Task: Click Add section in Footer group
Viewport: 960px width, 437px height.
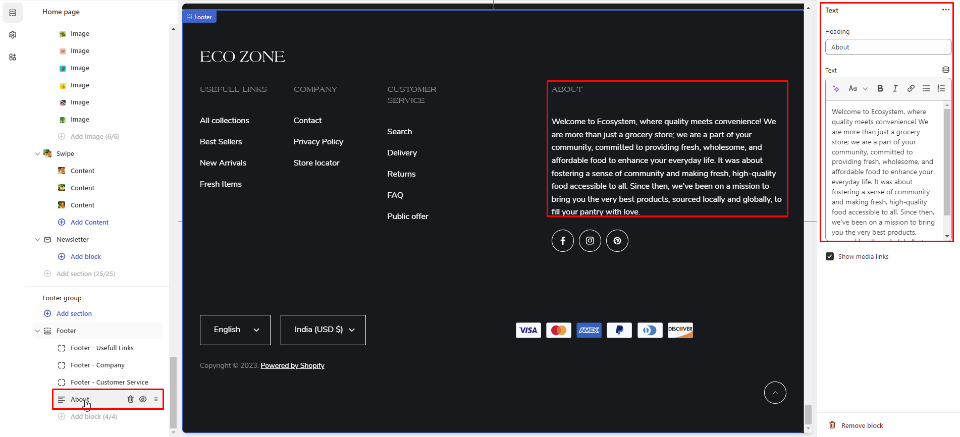Action: [x=74, y=313]
